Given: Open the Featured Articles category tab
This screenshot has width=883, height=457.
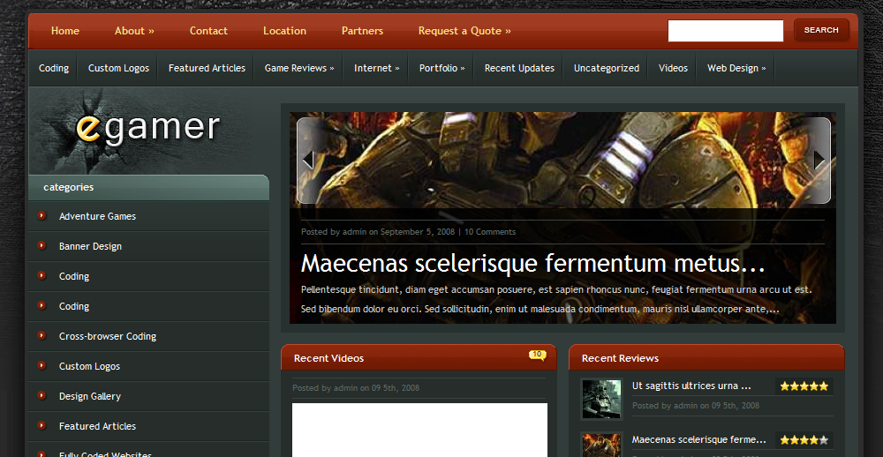Looking at the screenshot, I should point(207,68).
